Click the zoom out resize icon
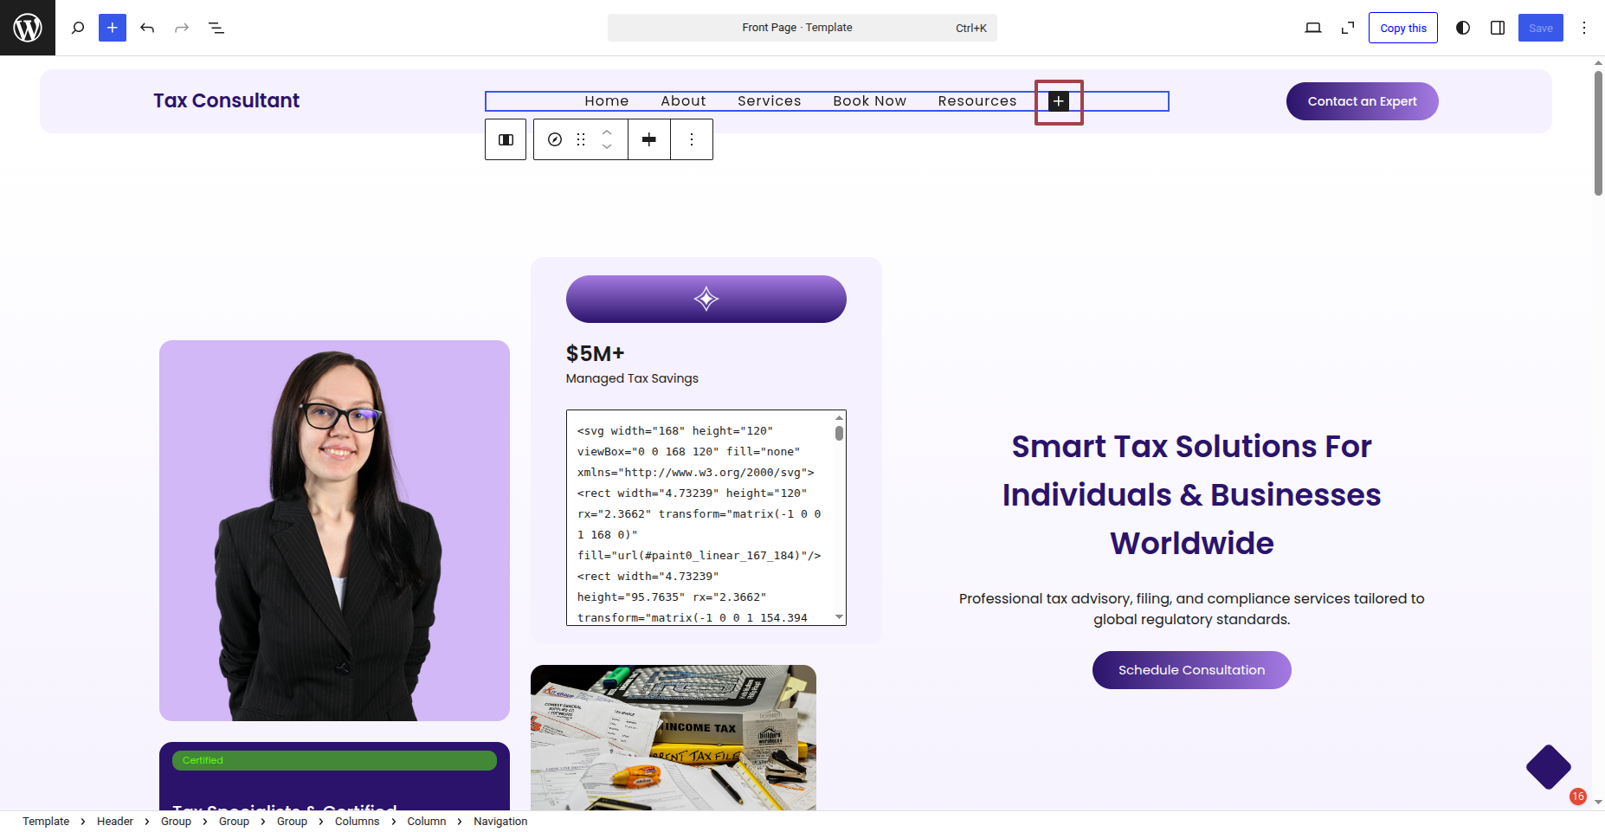The image size is (1605, 832). click(1348, 28)
